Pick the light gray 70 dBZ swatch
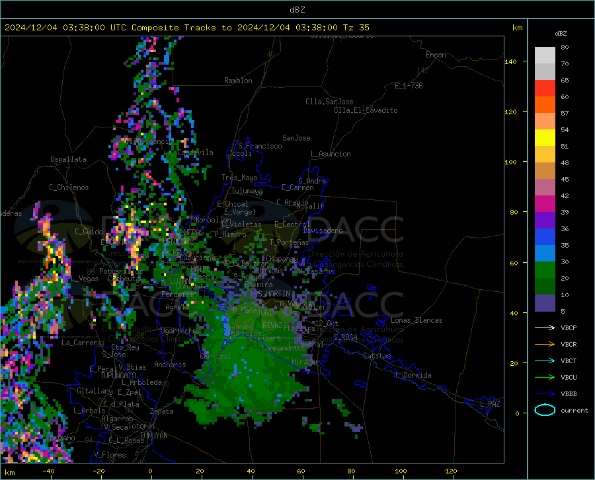The height and width of the screenshot is (480, 595). tap(545, 55)
